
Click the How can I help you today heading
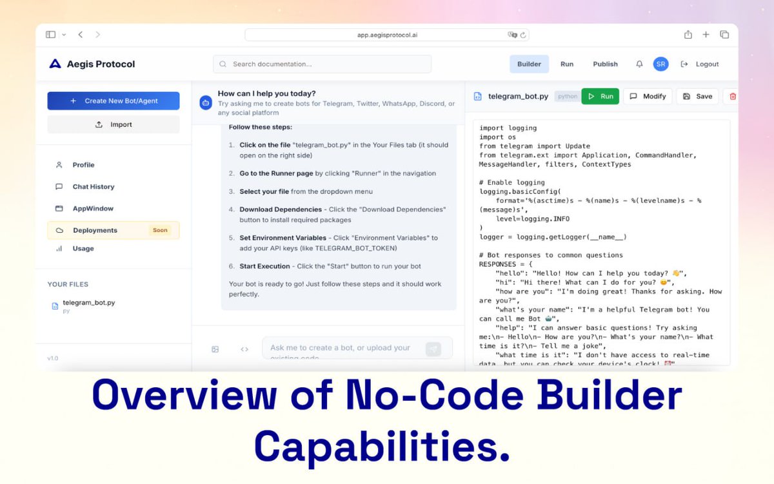pos(267,93)
